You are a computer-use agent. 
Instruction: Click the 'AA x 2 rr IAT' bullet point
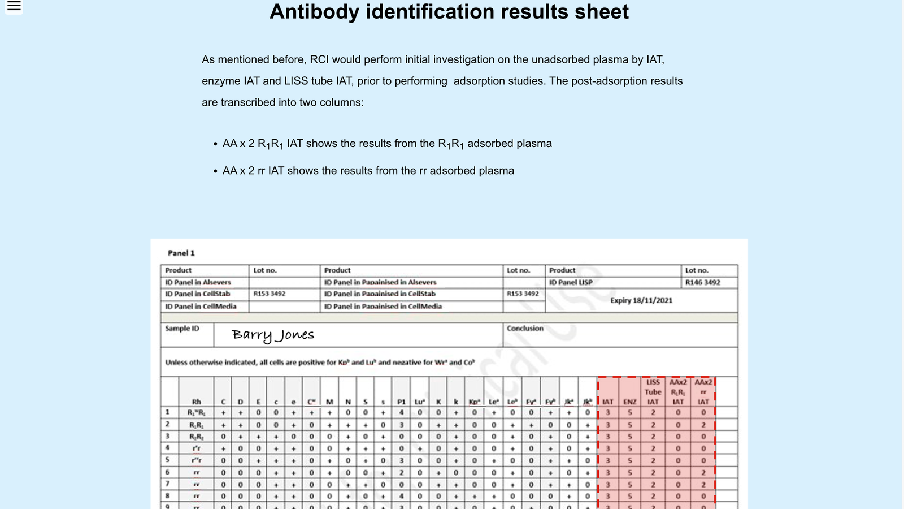coord(368,171)
